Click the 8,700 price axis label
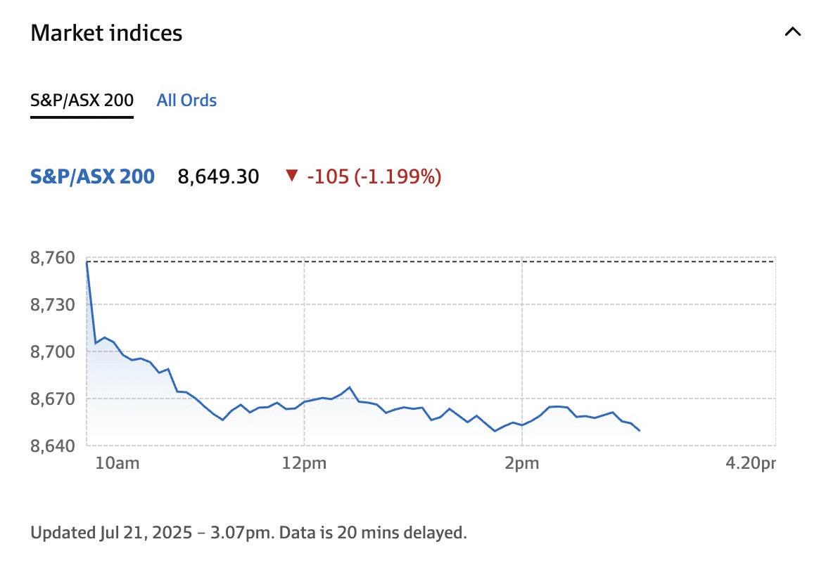Viewport: 819px width, 563px height. [52, 351]
